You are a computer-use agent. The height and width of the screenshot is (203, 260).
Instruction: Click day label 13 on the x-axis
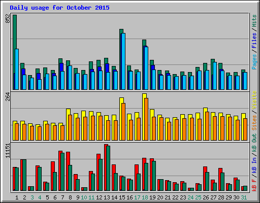[x=107, y=197]
